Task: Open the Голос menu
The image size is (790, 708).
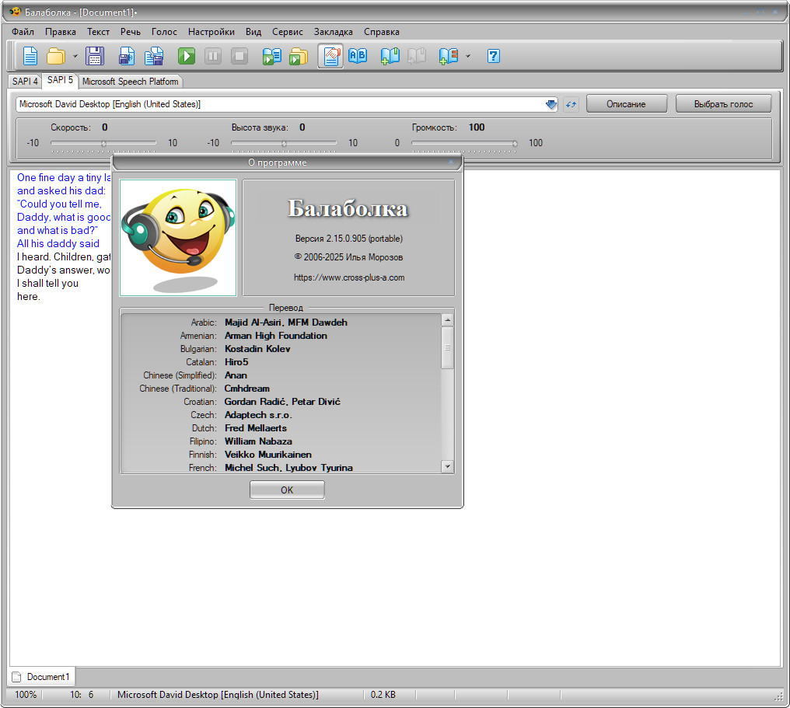Action: pos(164,32)
